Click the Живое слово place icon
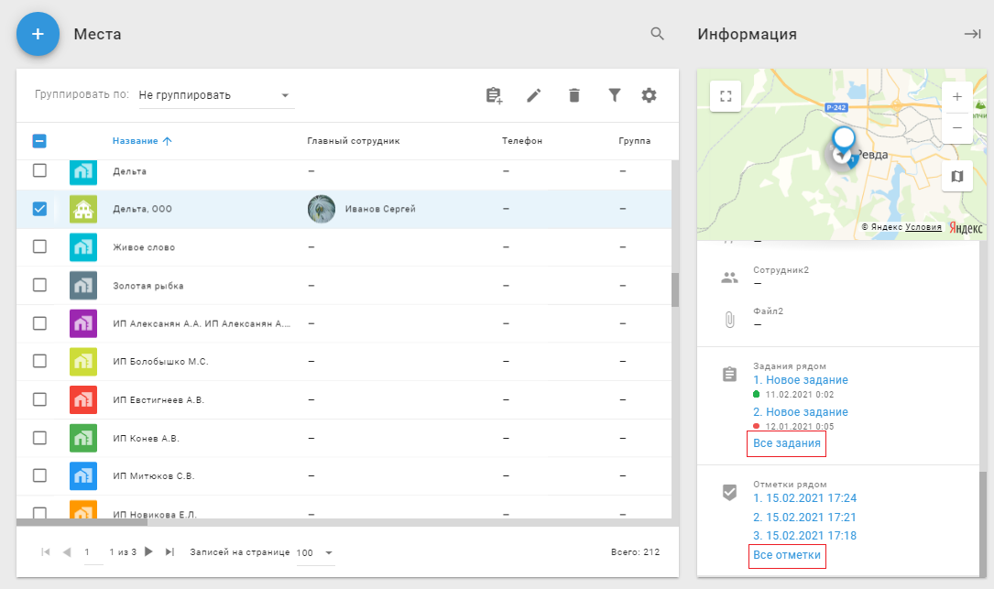Image resolution: width=994 pixels, height=589 pixels. (x=83, y=247)
